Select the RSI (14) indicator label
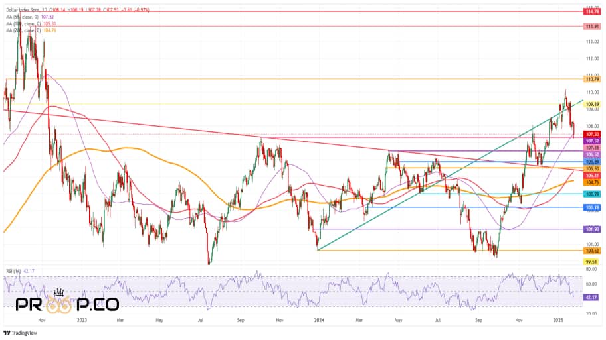Viewport: 606px width, 340px height. [x=13, y=271]
